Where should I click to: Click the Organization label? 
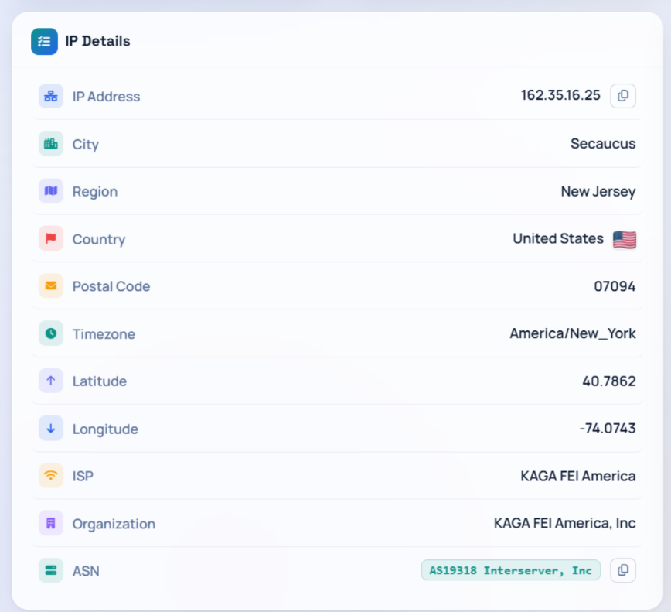coord(114,525)
